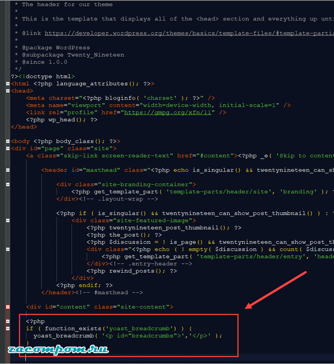Collapse the site-branding-container div fold marker
Image resolution: width=334 pixels, height=364 pixels.
[8, 185]
